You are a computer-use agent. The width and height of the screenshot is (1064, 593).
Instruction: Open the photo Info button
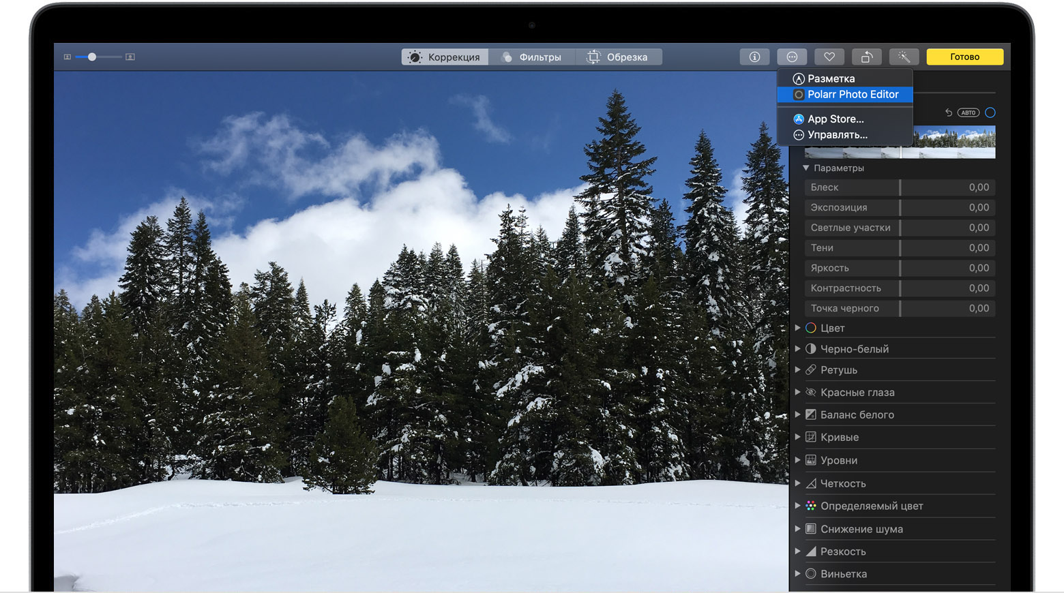754,57
